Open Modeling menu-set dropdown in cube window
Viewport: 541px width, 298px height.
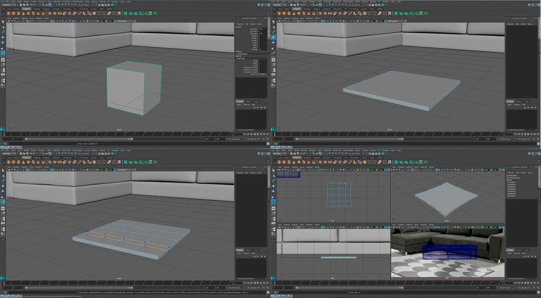pyautogui.click(x=9, y=5)
